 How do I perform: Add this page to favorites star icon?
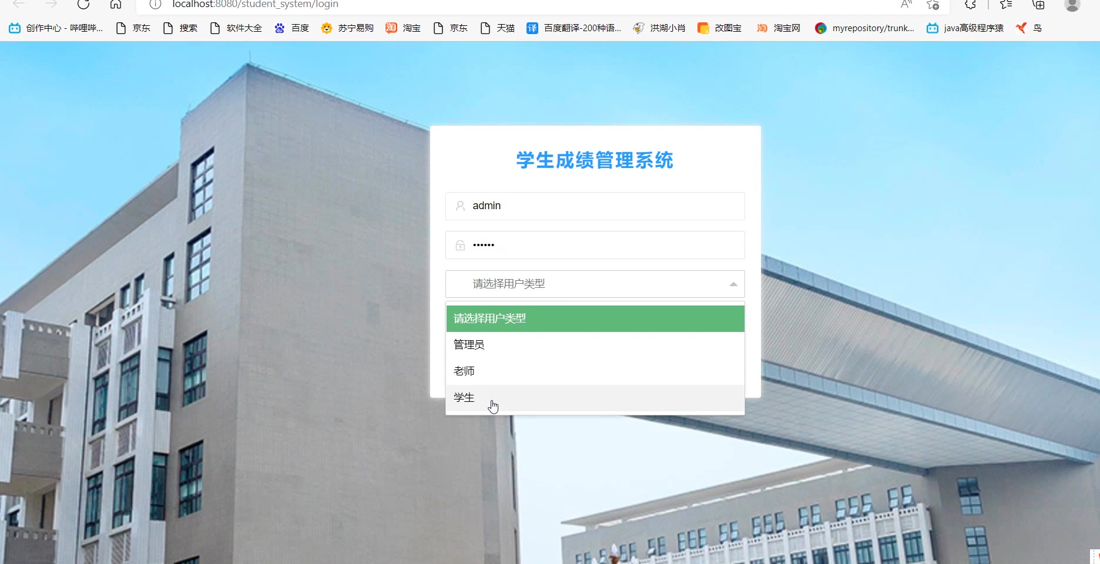[933, 4]
